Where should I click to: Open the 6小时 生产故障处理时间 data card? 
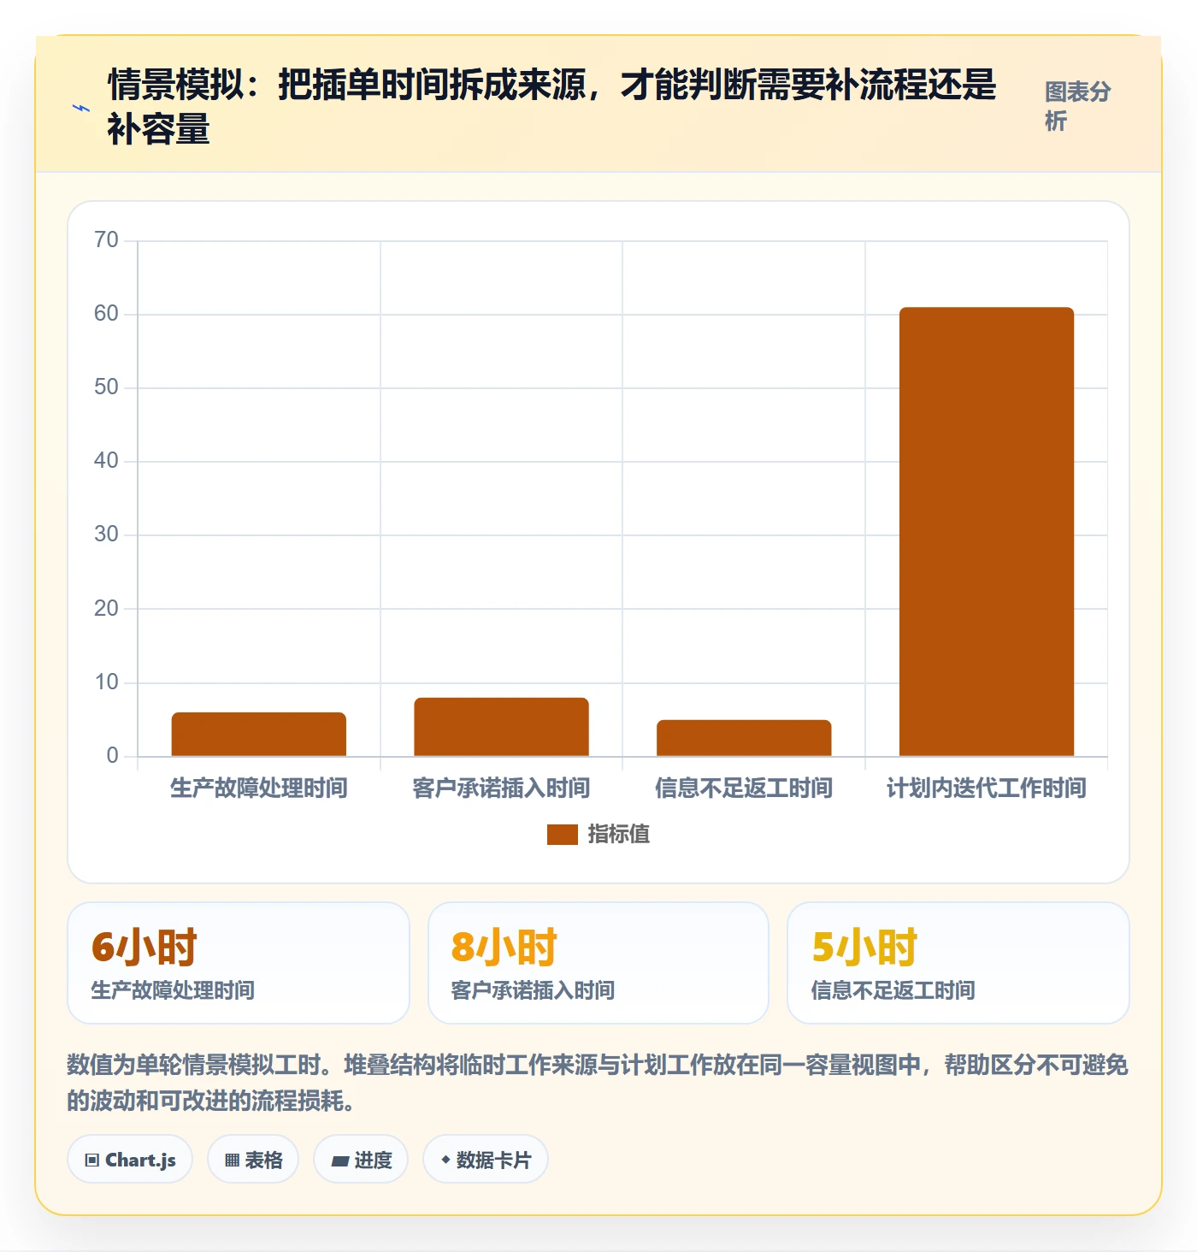click(239, 963)
